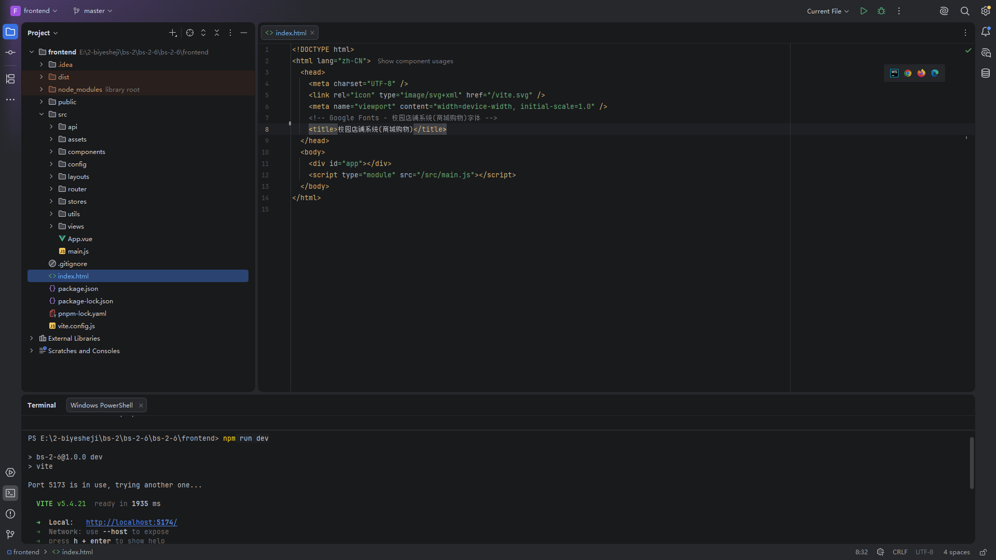Click the inspections OK checkmark
The width and height of the screenshot is (996, 560).
[968, 50]
